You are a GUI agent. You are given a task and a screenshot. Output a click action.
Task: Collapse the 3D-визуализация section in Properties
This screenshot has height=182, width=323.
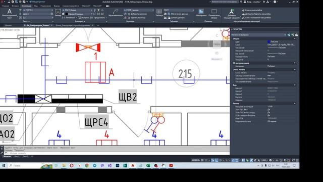click(295, 63)
